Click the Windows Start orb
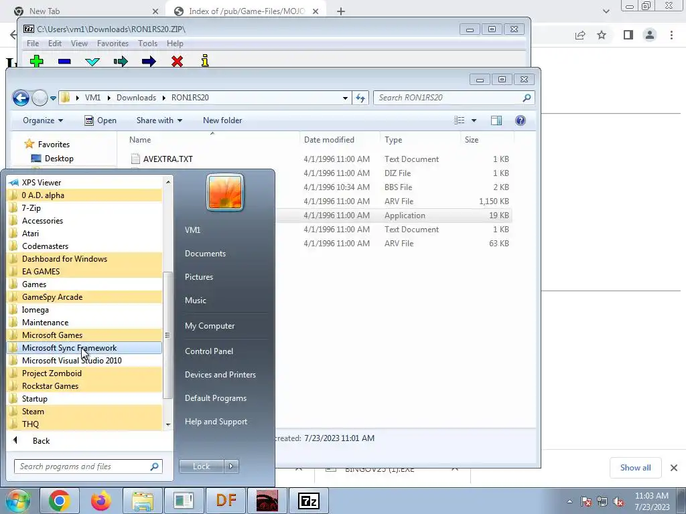686x514 pixels. [17, 501]
